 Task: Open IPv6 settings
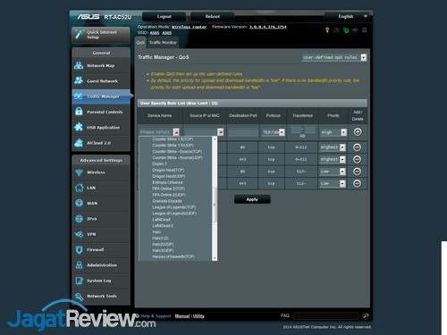(x=101, y=219)
